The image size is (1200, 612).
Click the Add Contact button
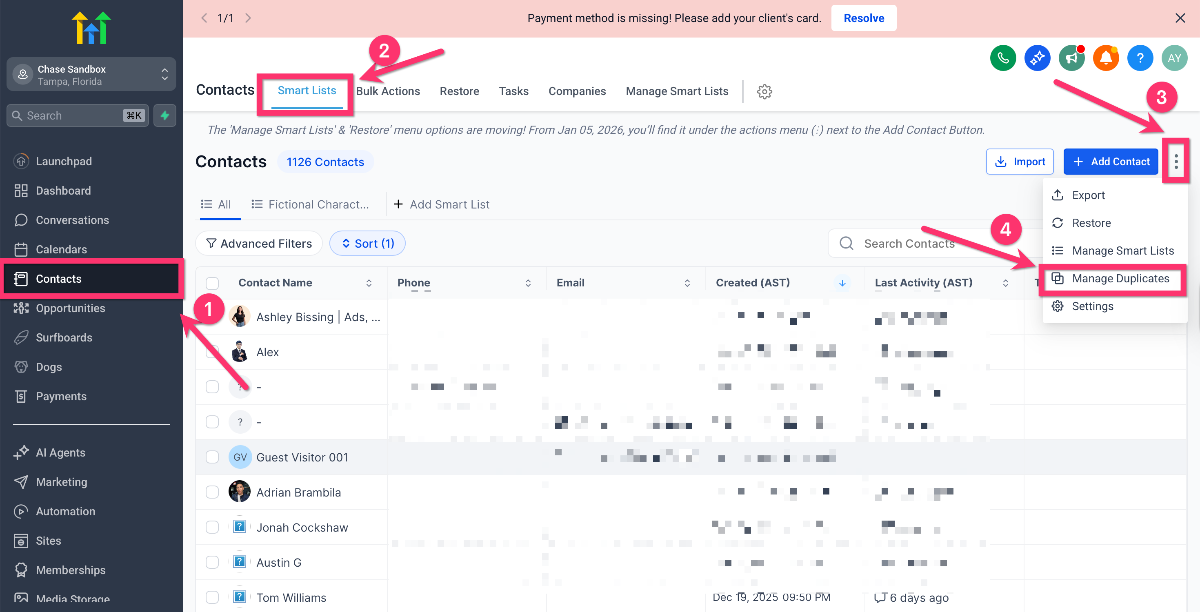coord(1111,162)
